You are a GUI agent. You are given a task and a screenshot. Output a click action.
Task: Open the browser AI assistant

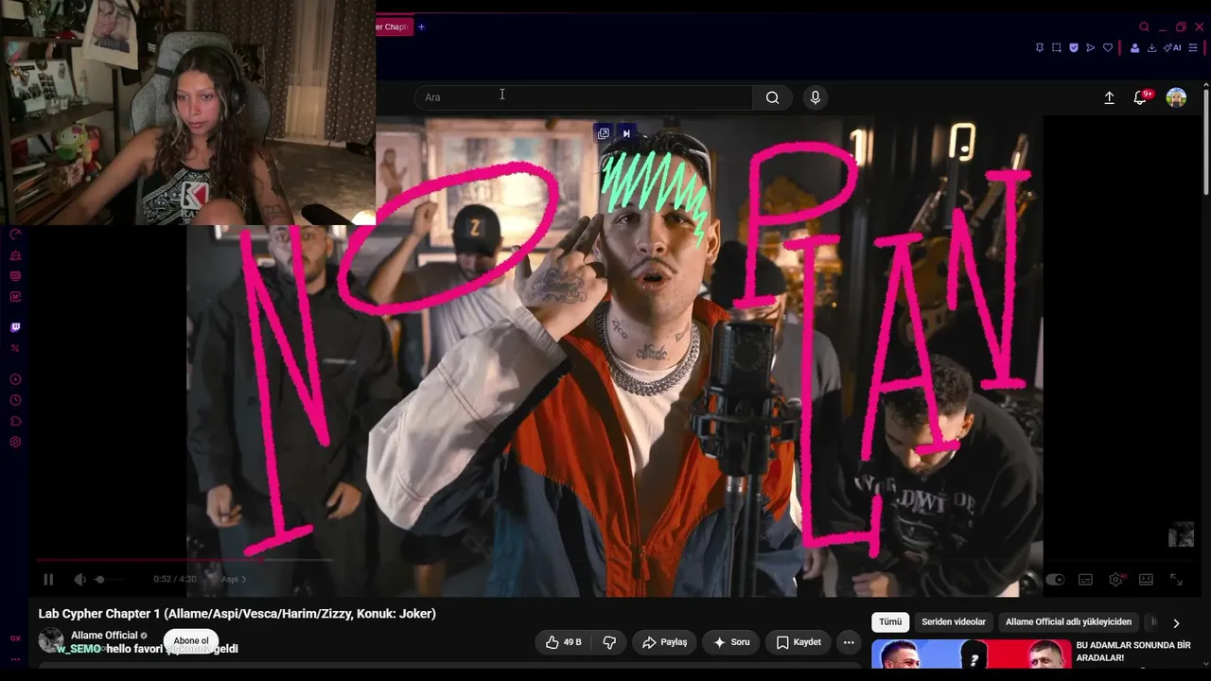(x=1172, y=48)
